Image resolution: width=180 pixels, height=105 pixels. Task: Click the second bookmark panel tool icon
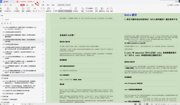(x=5, y=23)
